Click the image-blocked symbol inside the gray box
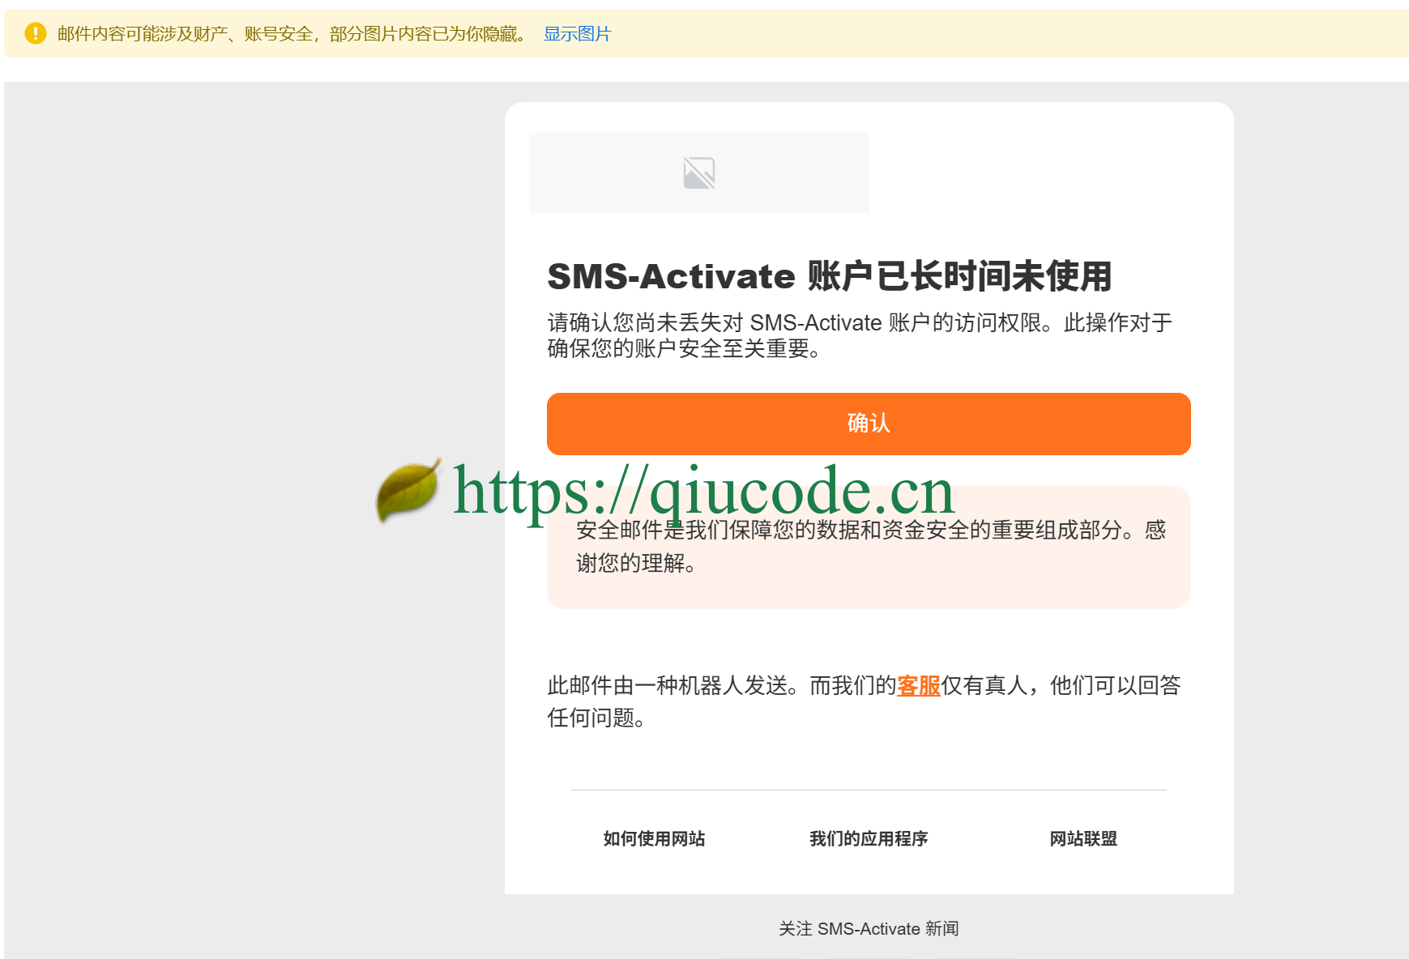 point(700,173)
